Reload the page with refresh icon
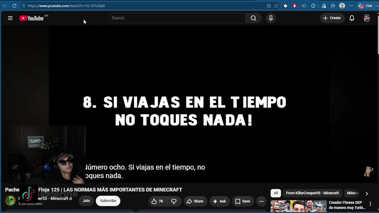 tap(14, 6)
